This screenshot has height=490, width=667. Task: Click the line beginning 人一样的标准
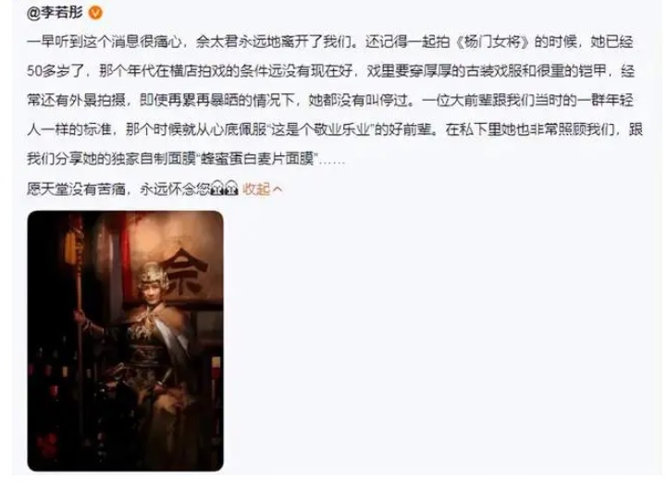coord(334,129)
